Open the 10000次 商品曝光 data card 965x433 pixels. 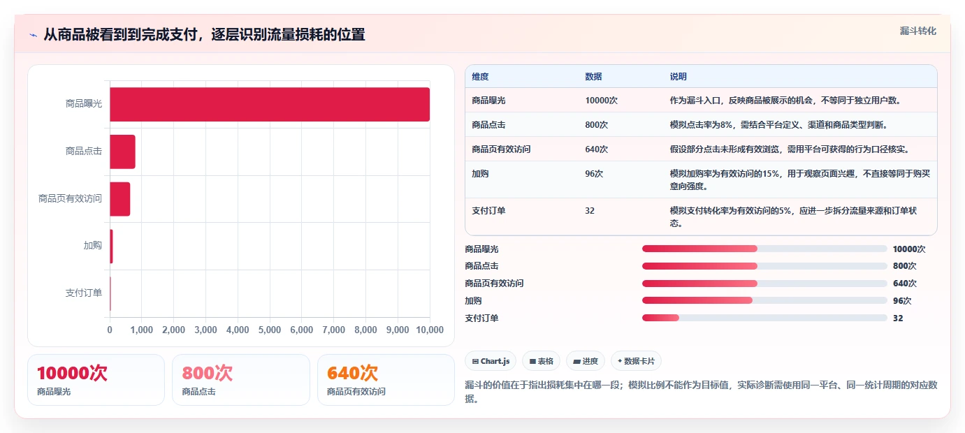pos(96,380)
